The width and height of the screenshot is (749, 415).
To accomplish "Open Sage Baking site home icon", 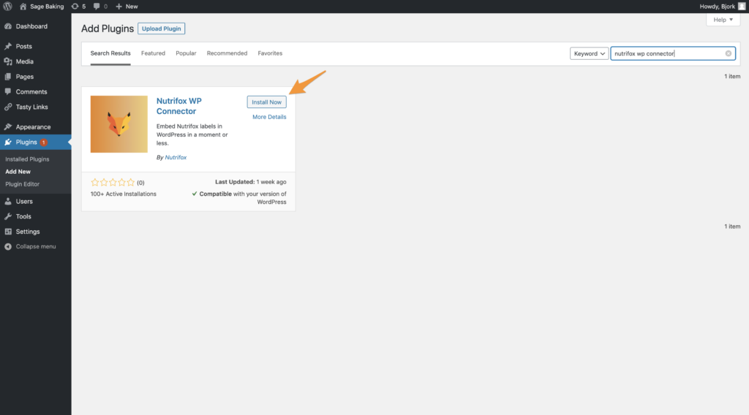I will pyautogui.click(x=23, y=6).
